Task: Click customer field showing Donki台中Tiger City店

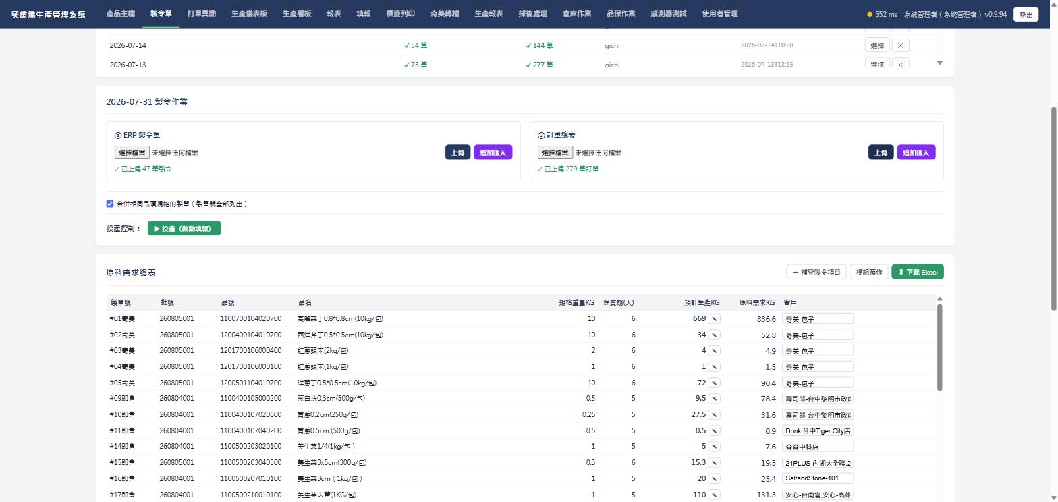Action: coord(818,430)
